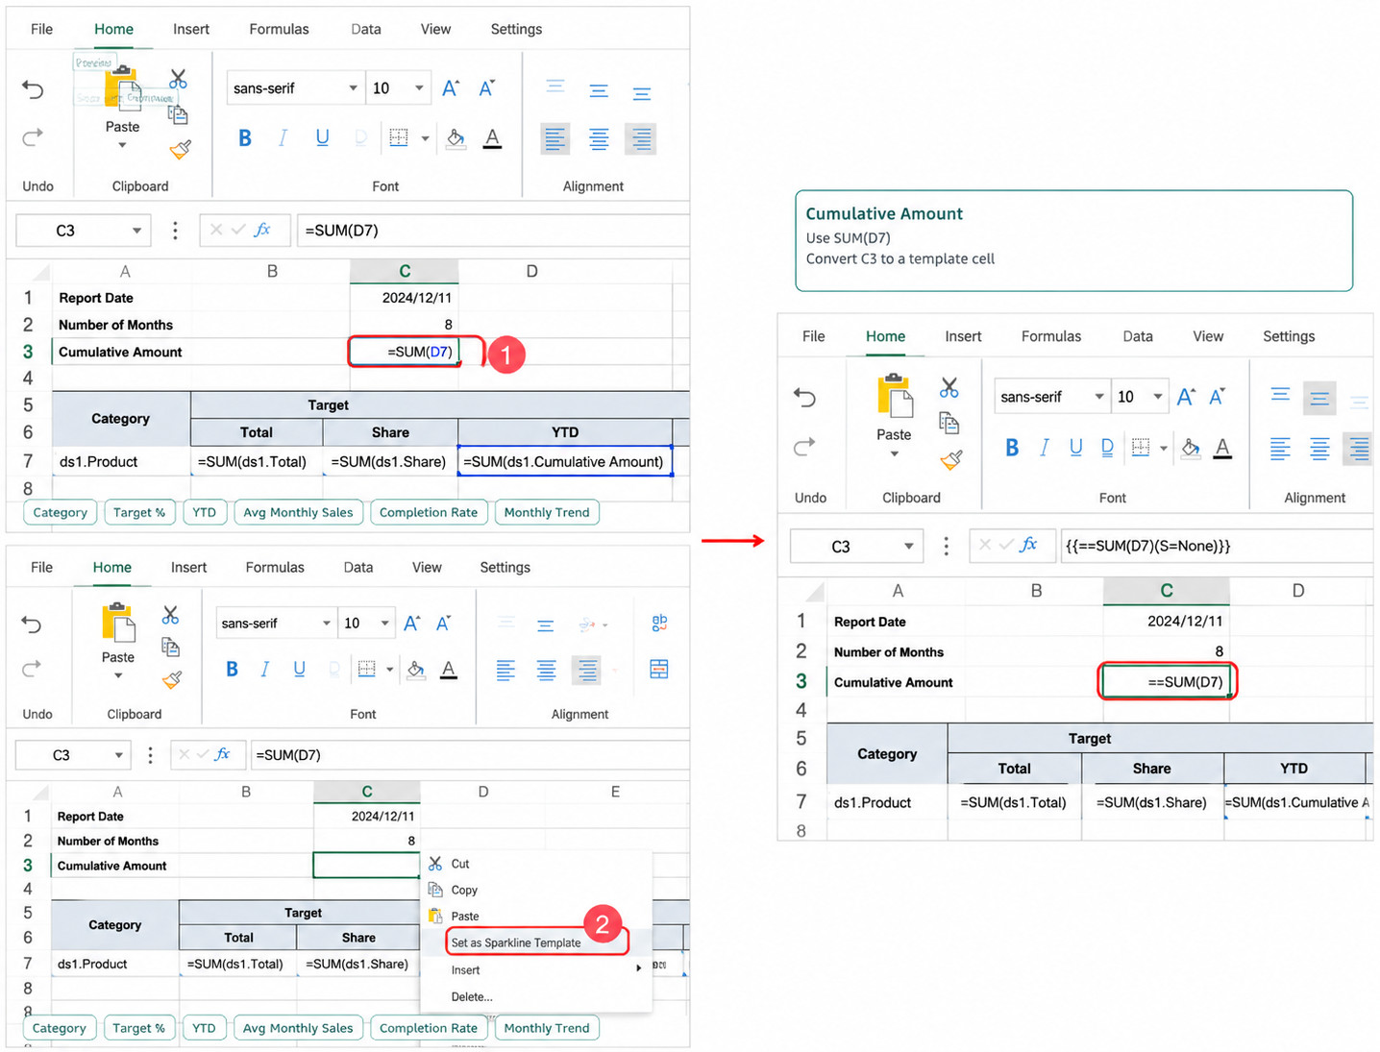The height and width of the screenshot is (1052, 1380).
Task: Click the increase font size icon in top-left ribbon
Action: coord(451,88)
